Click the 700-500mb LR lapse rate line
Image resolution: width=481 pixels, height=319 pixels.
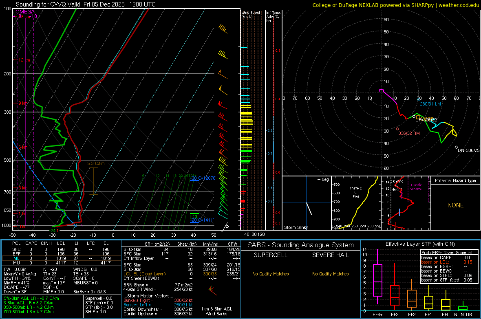[29, 312]
